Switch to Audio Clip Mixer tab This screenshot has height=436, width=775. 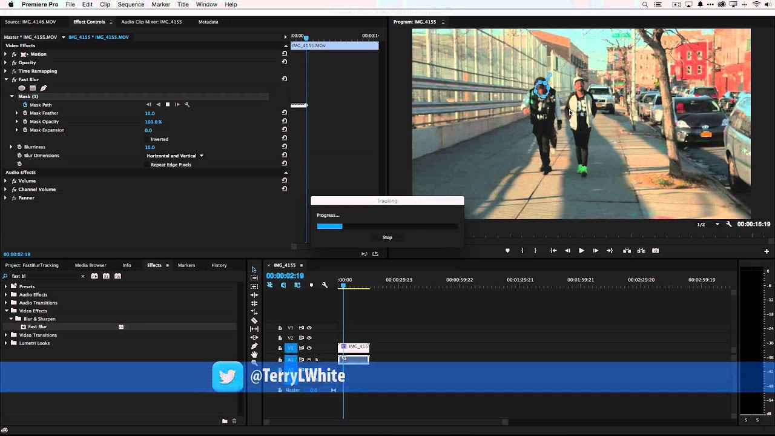click(151, 22)
